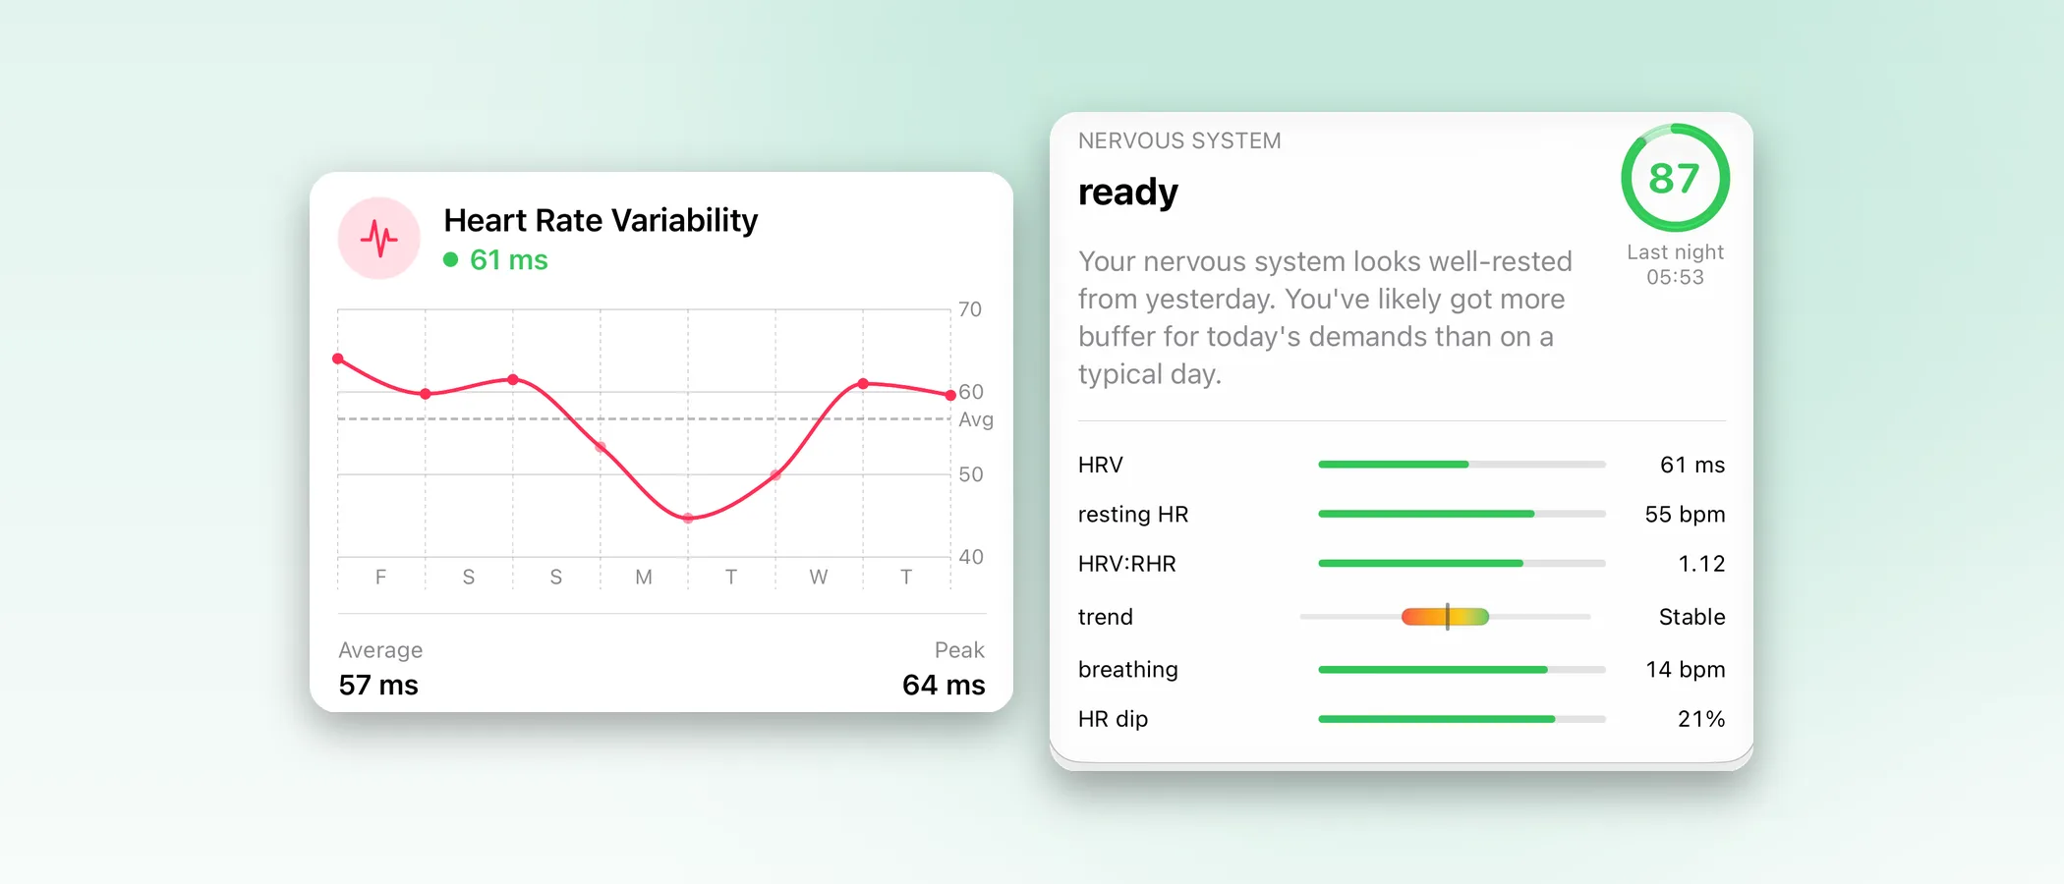Click the '61 ms' value in HRV row
This screenshot has width=2064, height=884.
pyautogui.click(x=1691, y=465)
